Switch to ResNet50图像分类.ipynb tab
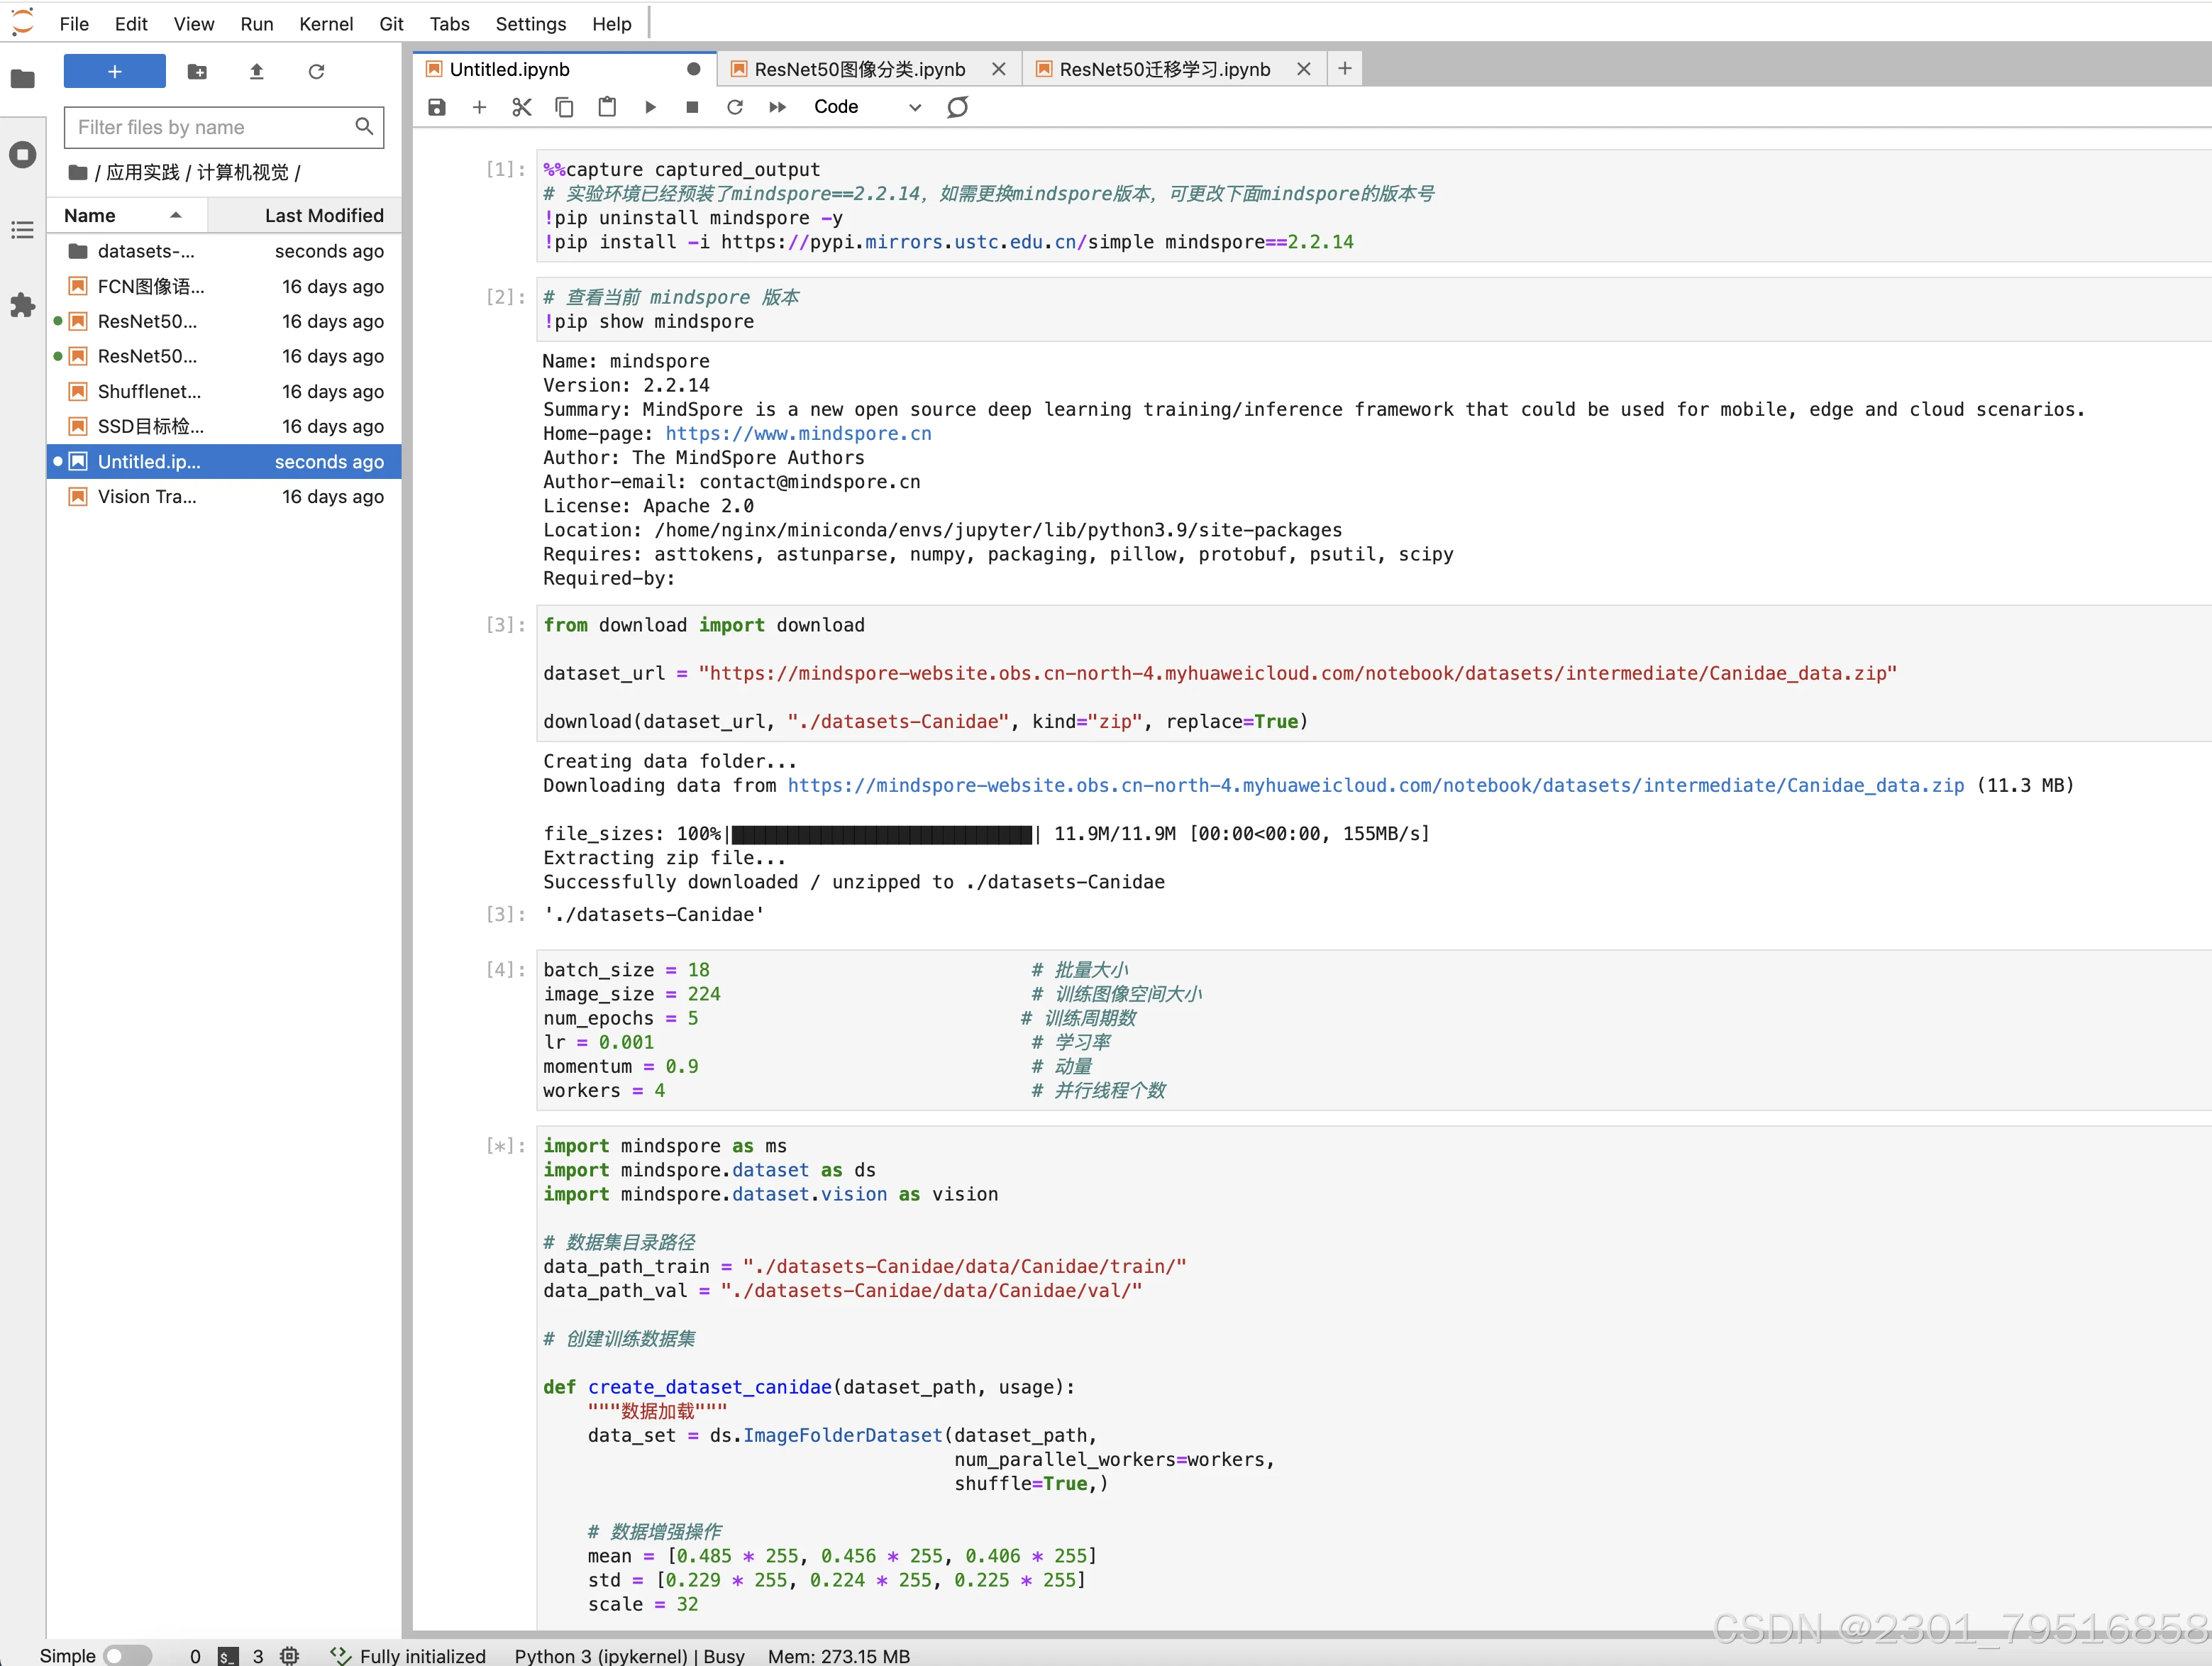Screen dimensions: 2212x1666 click(x=858, y=69)
